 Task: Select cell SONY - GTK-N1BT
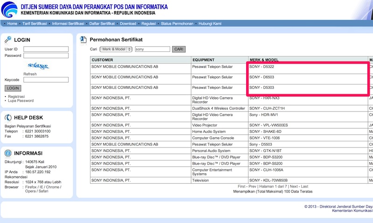click(x=308, y=151)
